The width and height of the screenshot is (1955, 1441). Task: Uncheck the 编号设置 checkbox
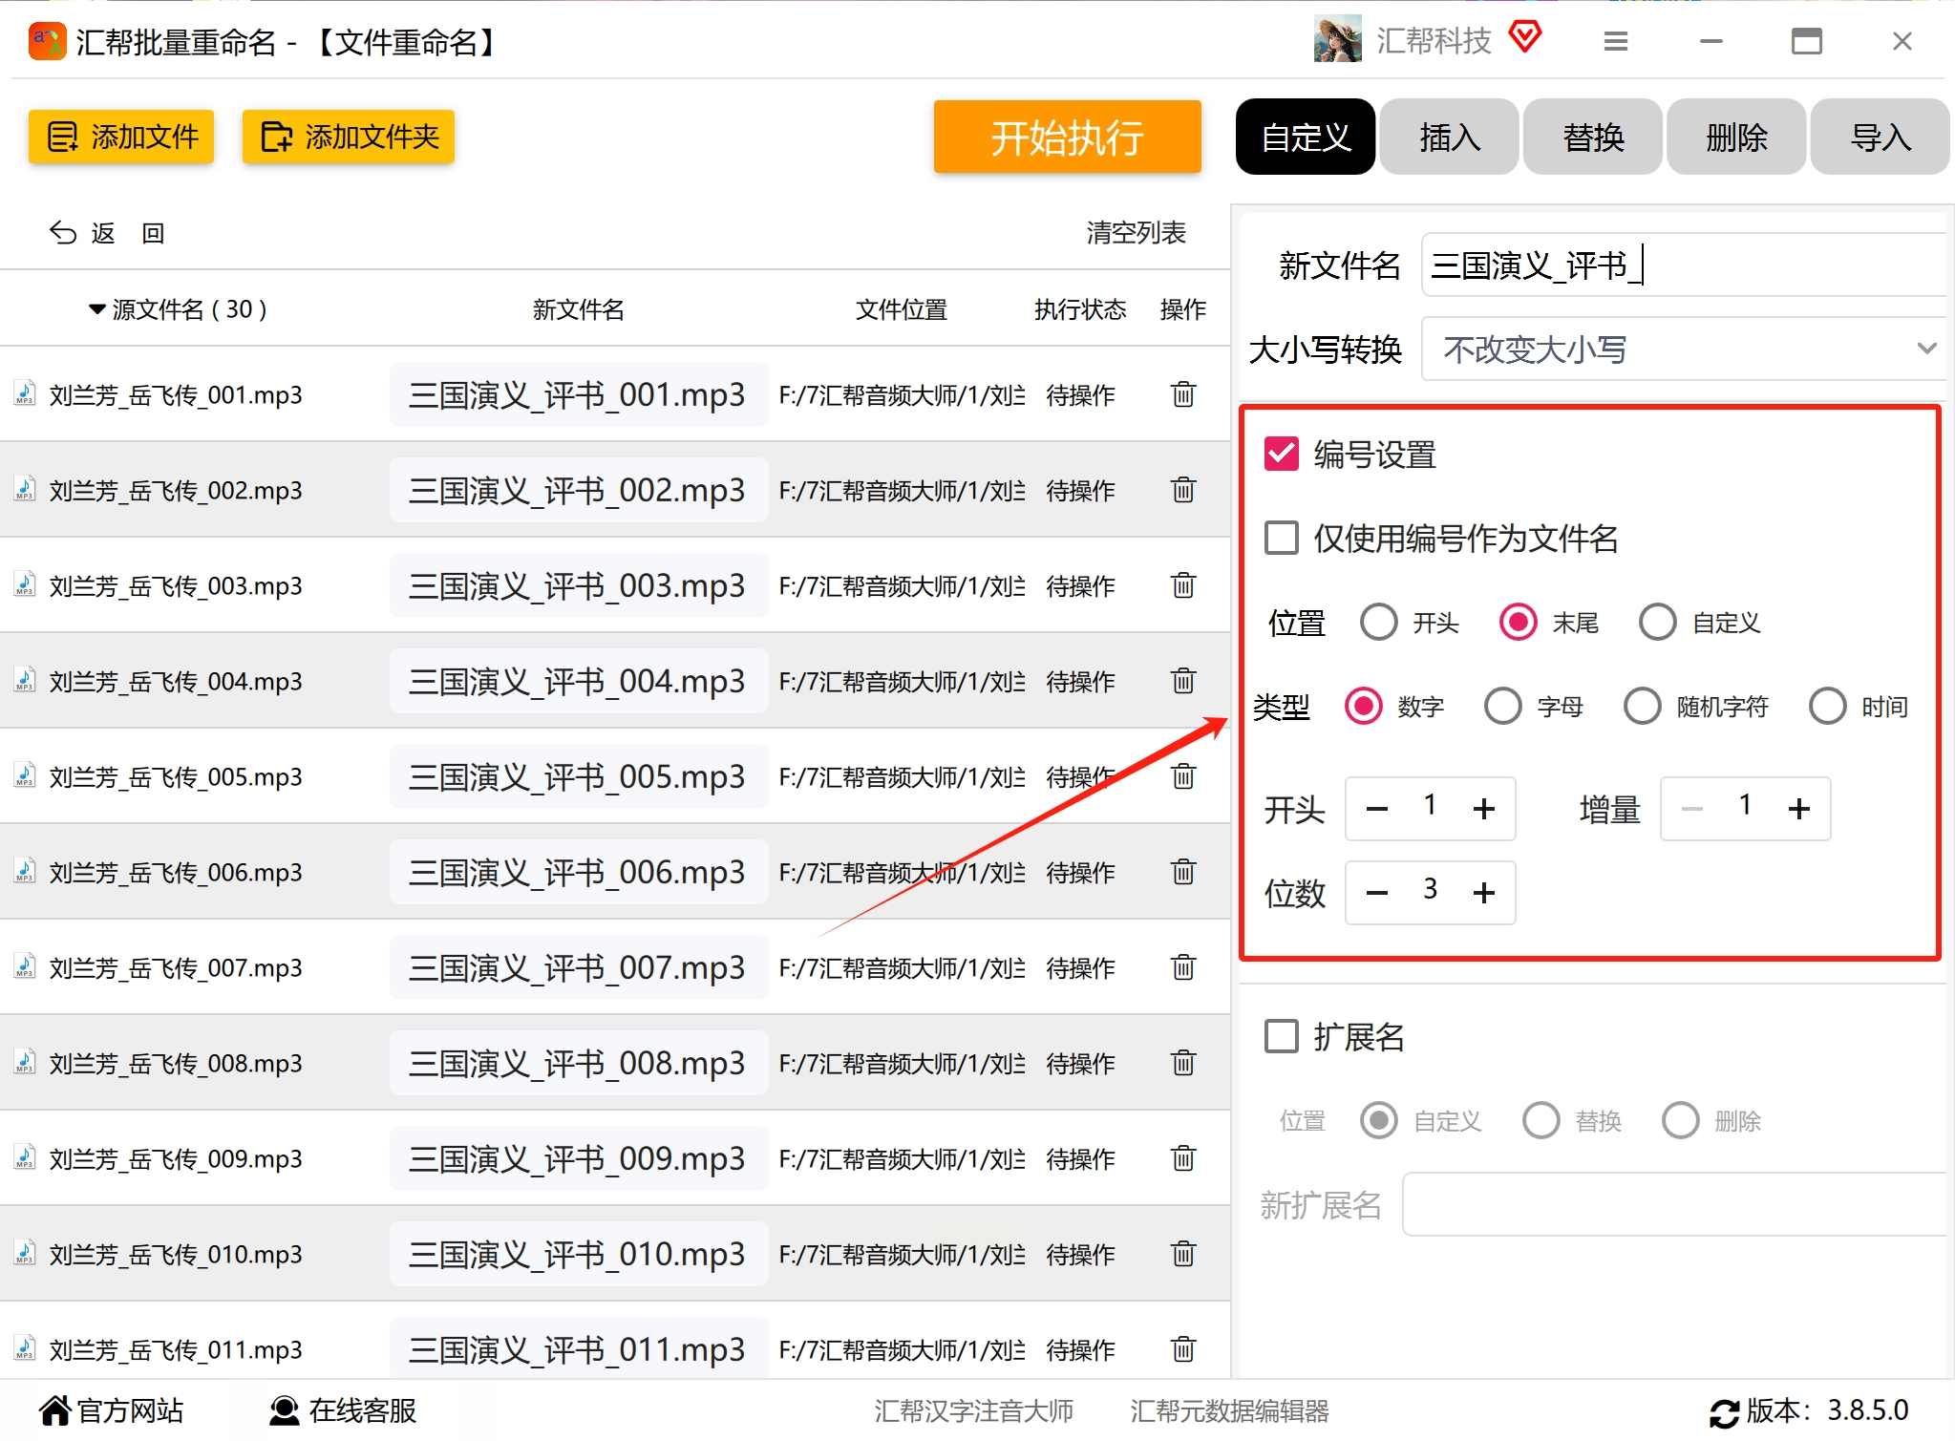tap(1281, 455)
